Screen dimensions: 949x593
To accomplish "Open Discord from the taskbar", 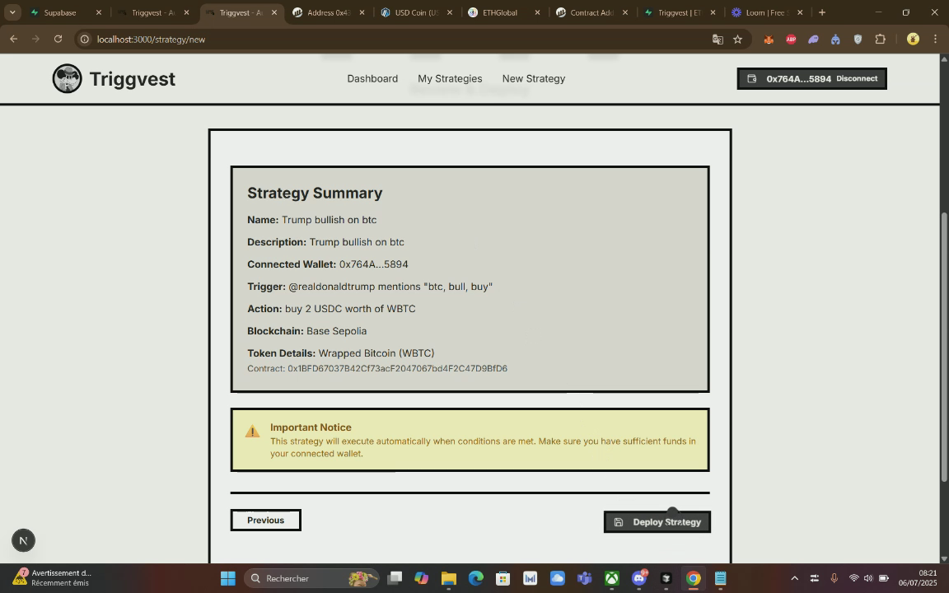I will pos(639,578).
